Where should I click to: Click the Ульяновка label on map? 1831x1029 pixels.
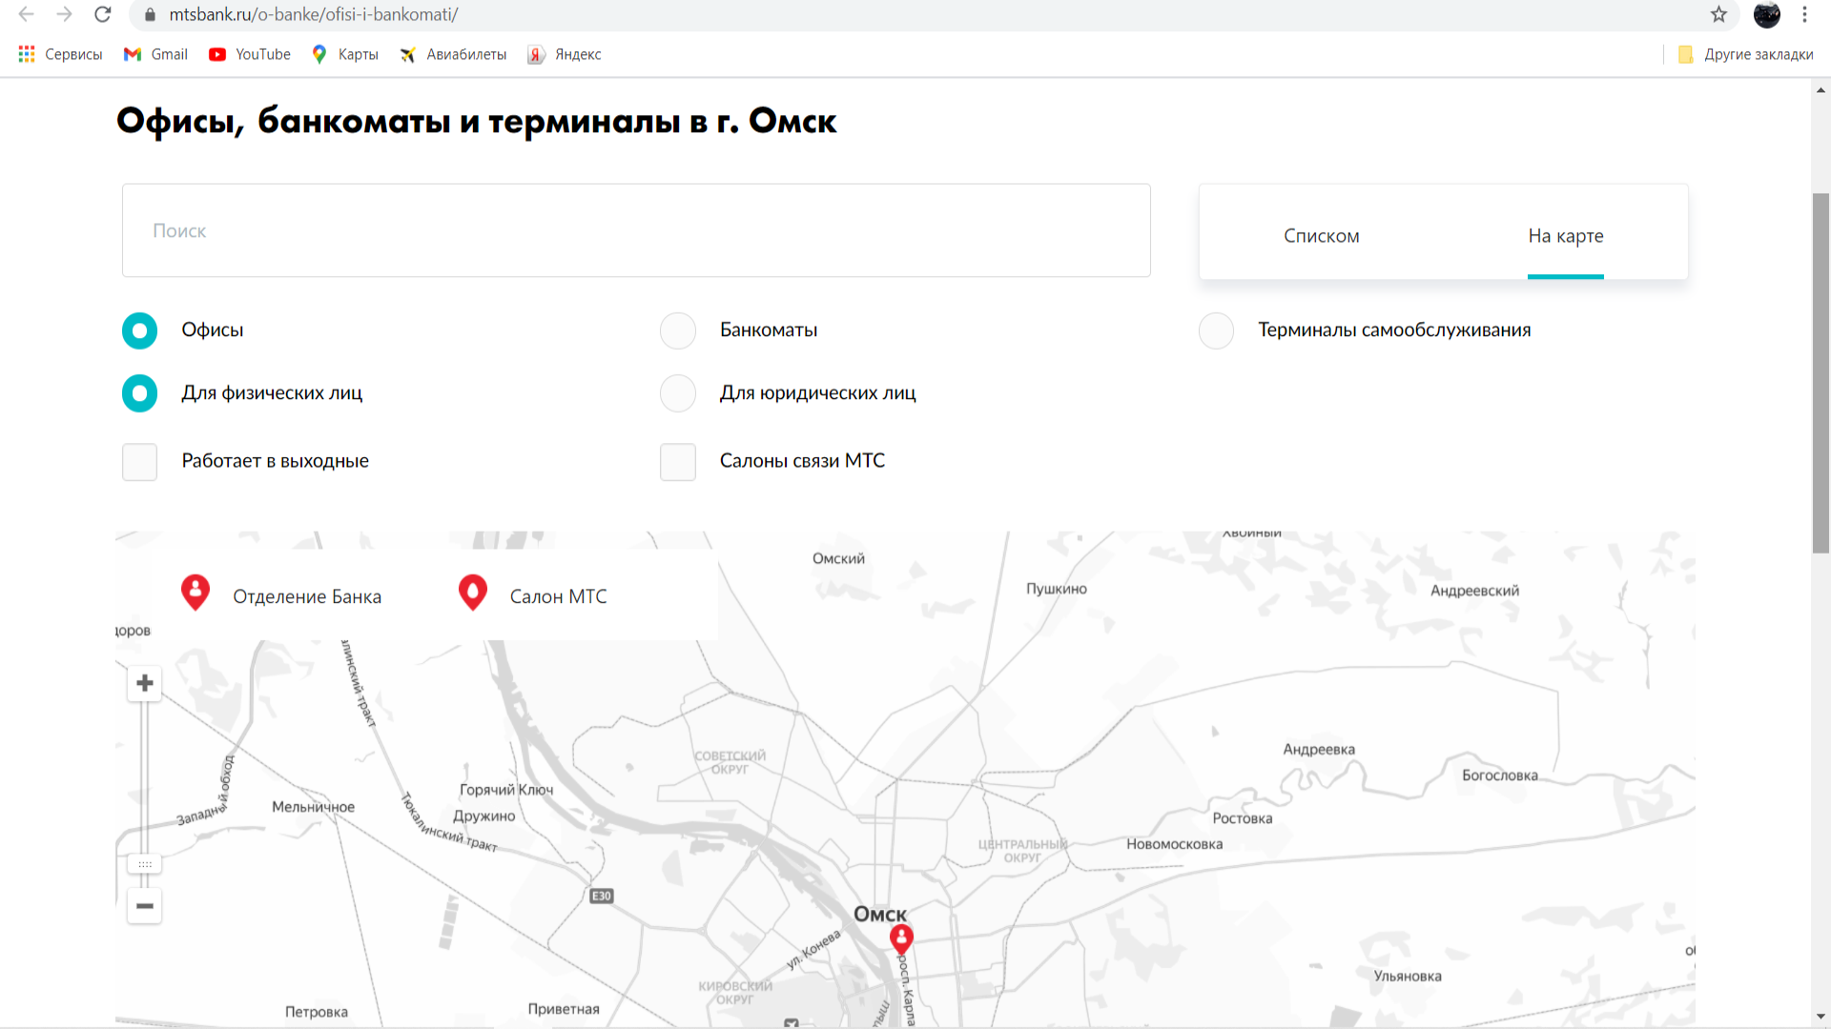[1408, 976]
